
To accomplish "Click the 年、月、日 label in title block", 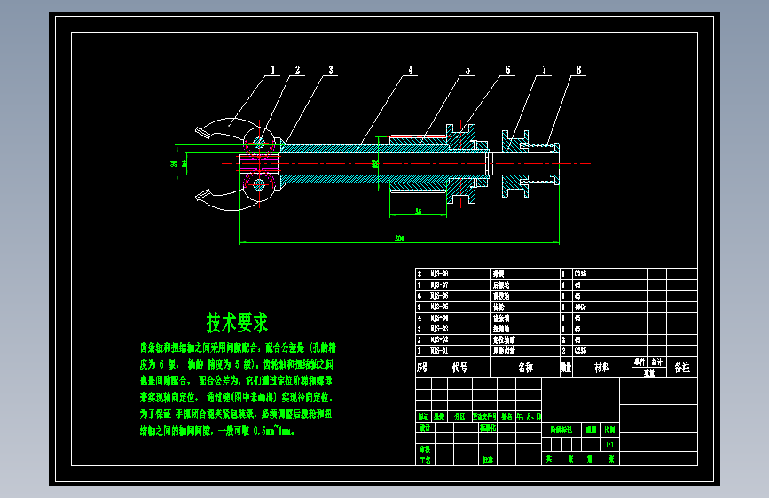I will coord(529,416).
